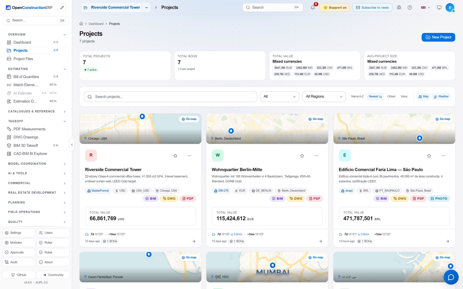Sort projects by Newest

(x=375, y=97)
